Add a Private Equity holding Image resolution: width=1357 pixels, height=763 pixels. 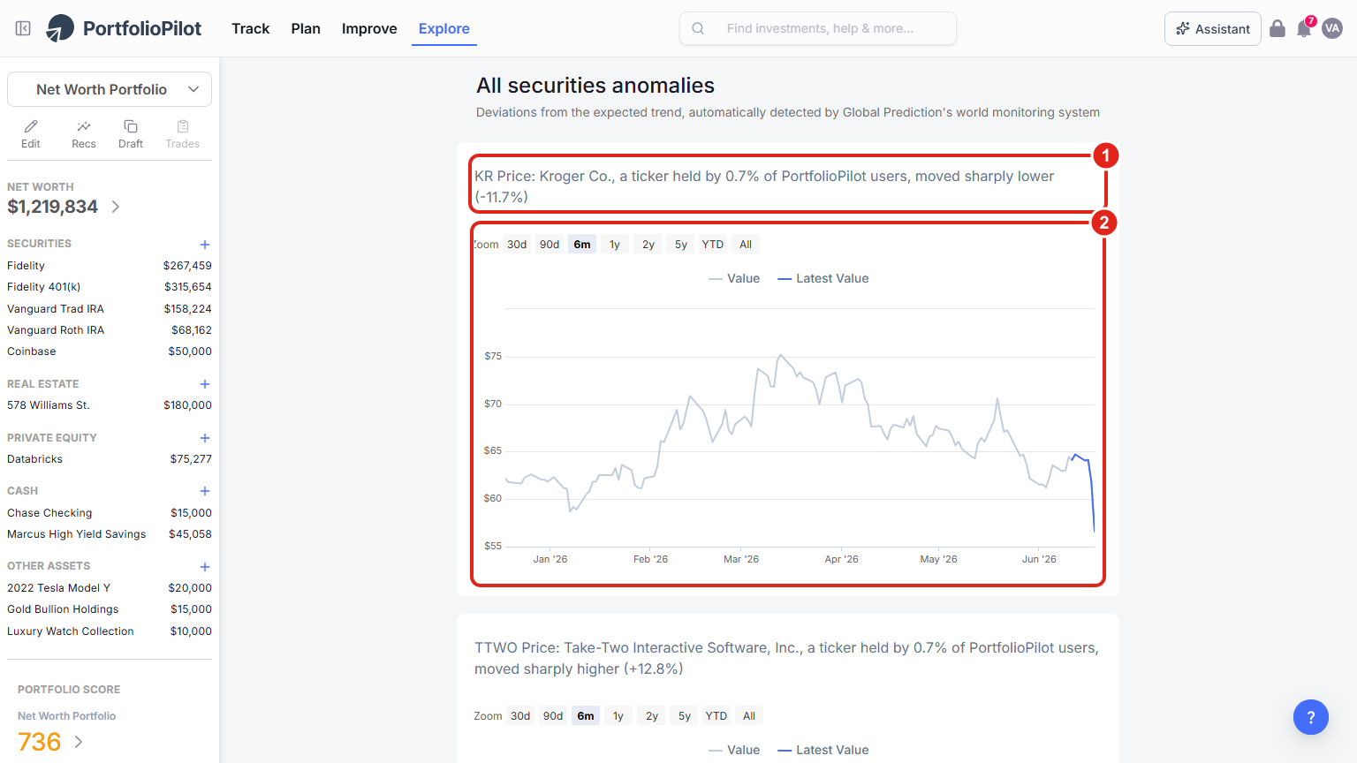click(205, 438)
